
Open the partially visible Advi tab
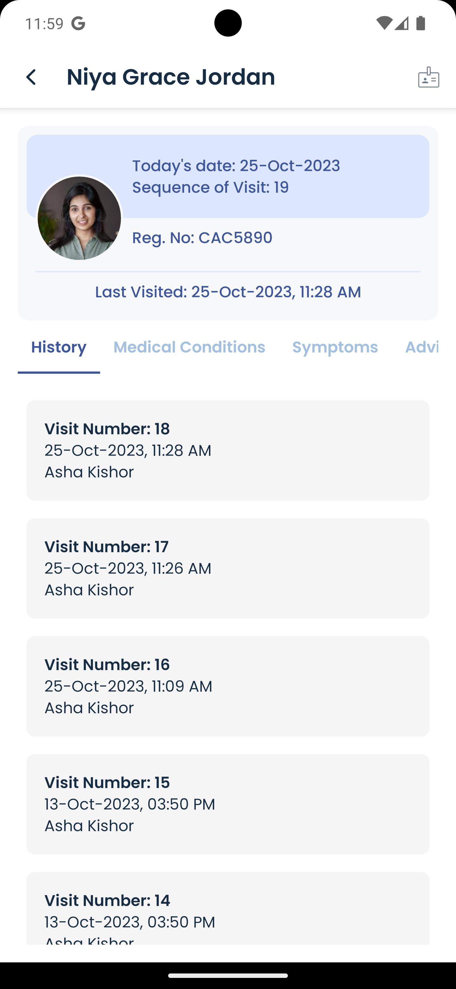click(421, 347)
